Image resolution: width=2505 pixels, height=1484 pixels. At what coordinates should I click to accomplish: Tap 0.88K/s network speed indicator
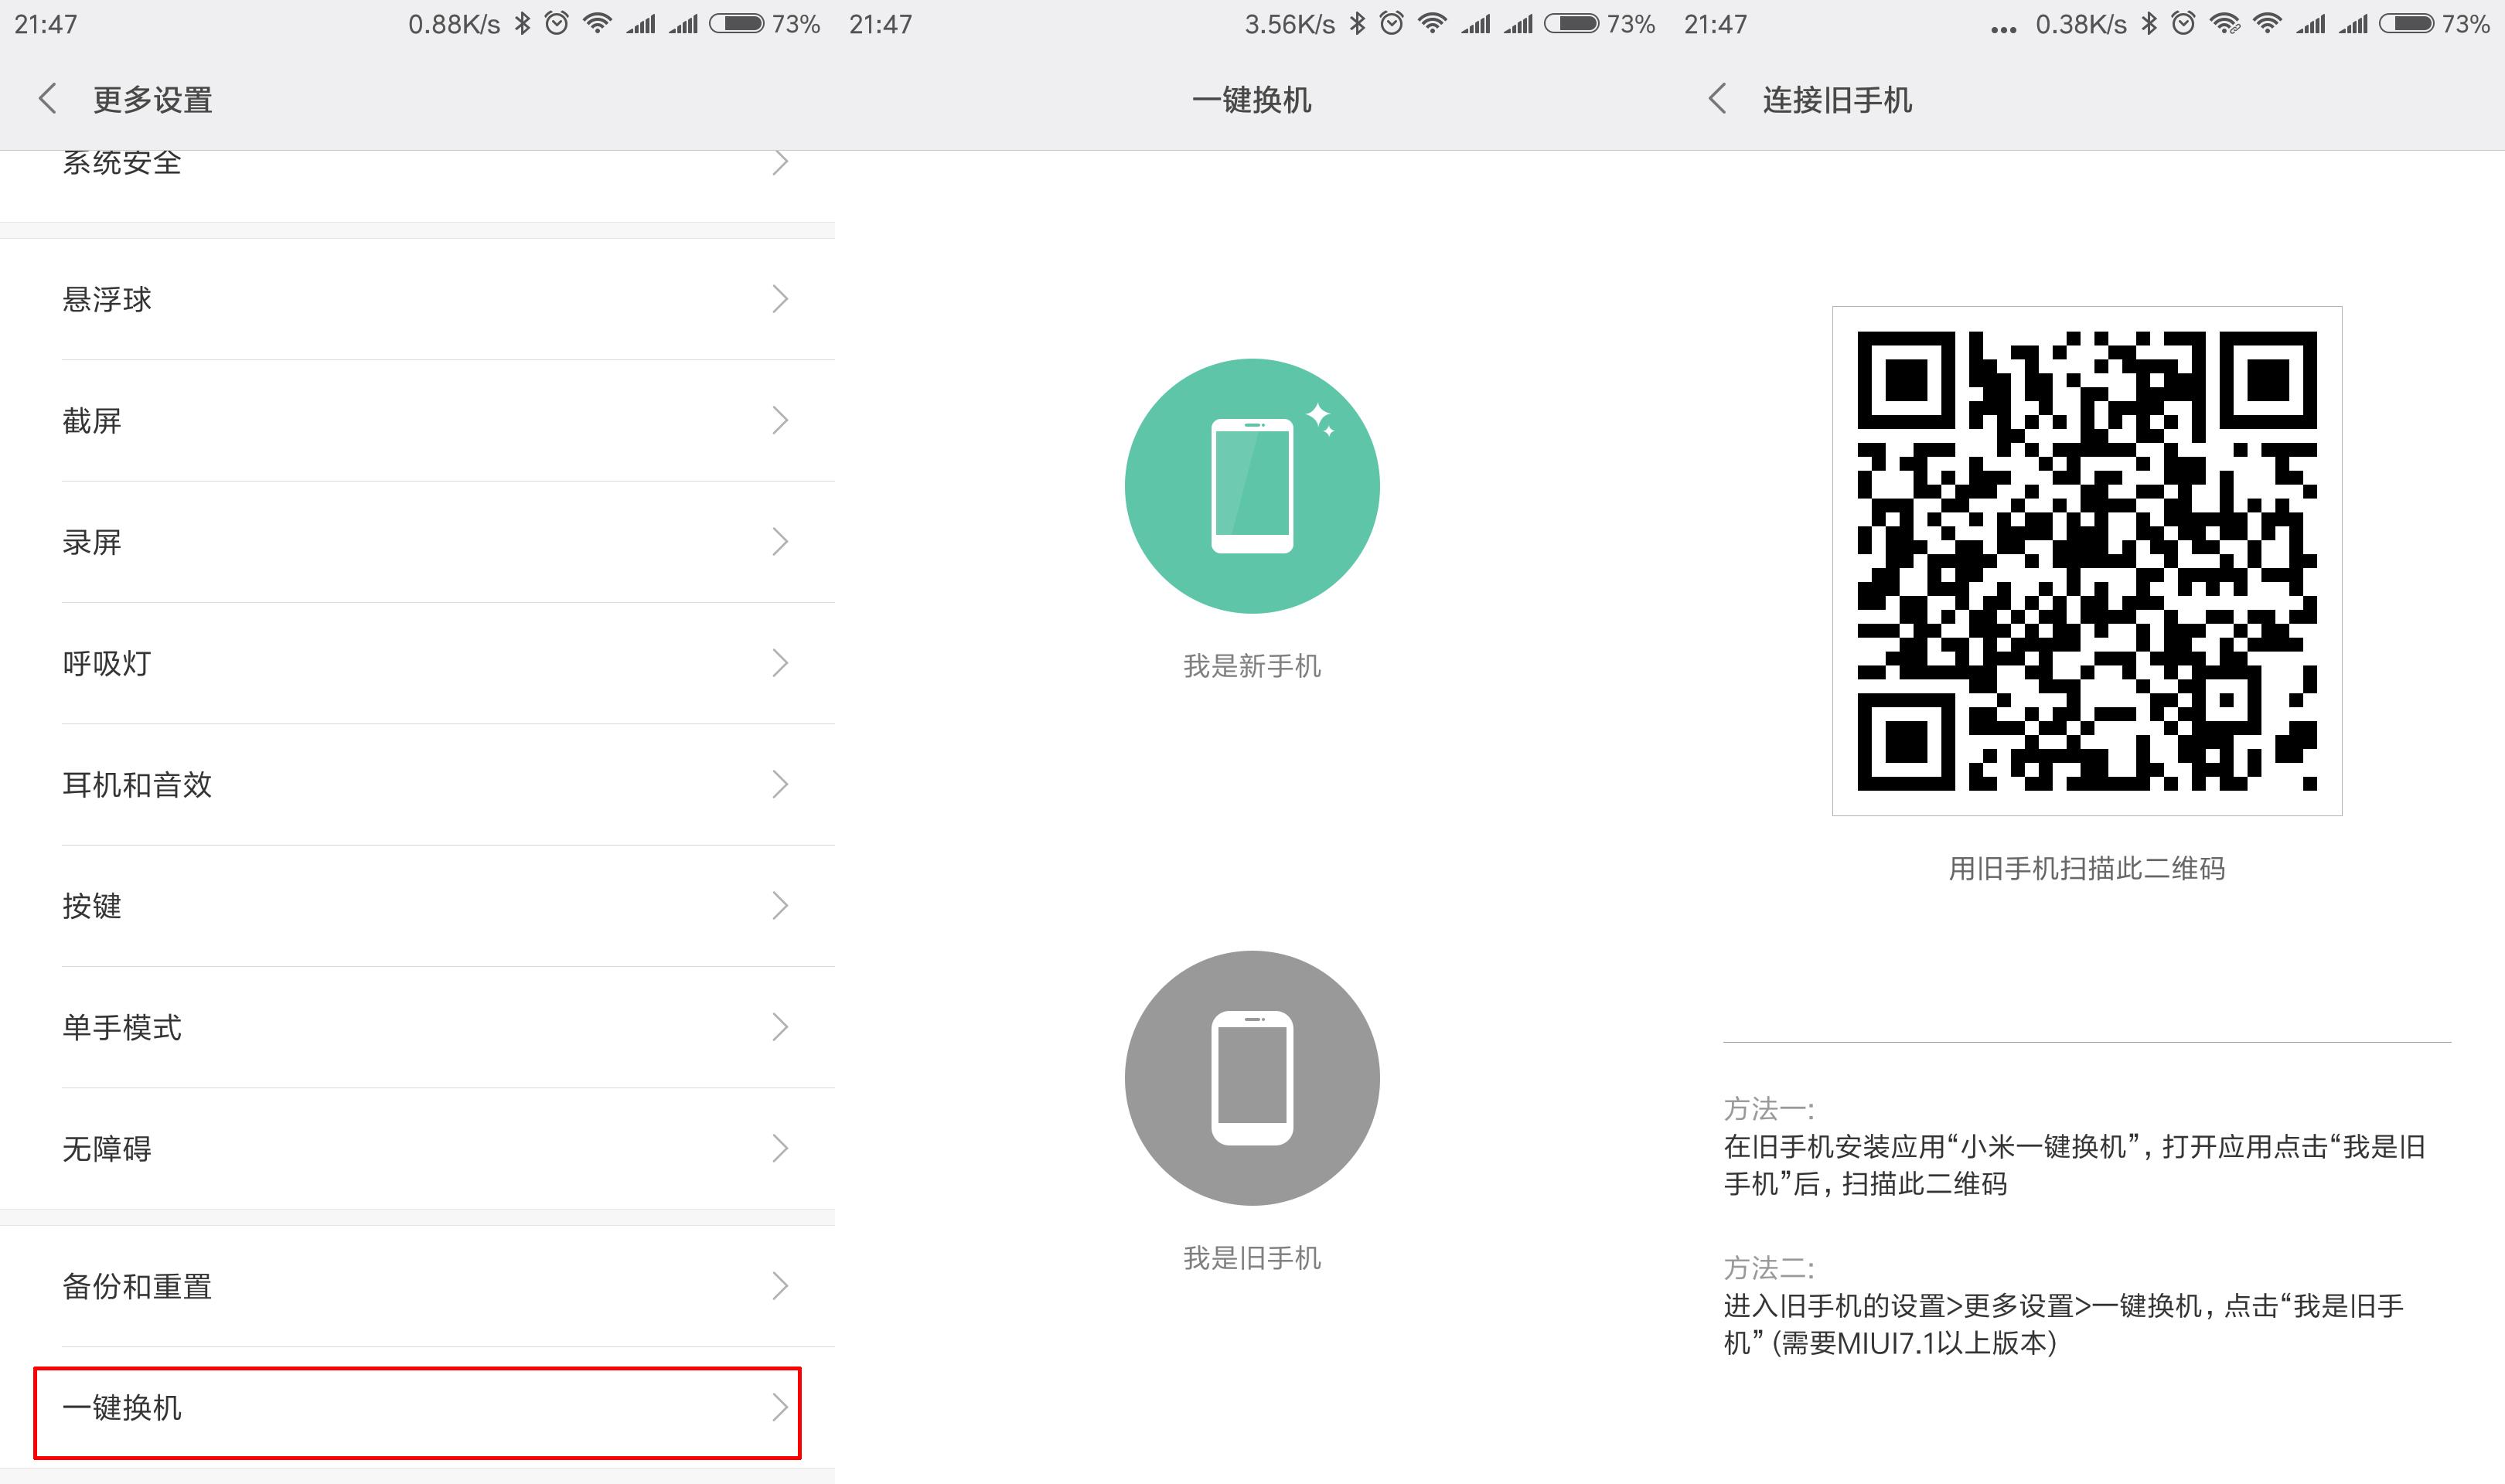tap(454, 24)
